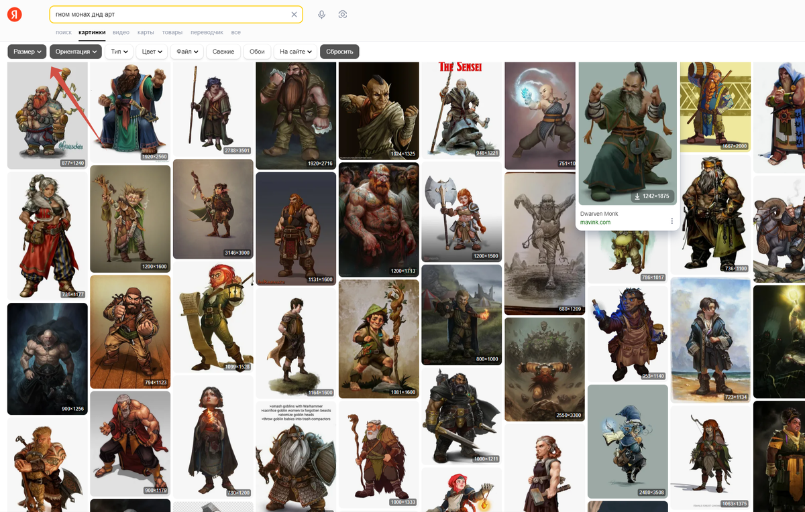Open the 800×1000 thumbnail
805x512 pixels.
tap(462, 315)
